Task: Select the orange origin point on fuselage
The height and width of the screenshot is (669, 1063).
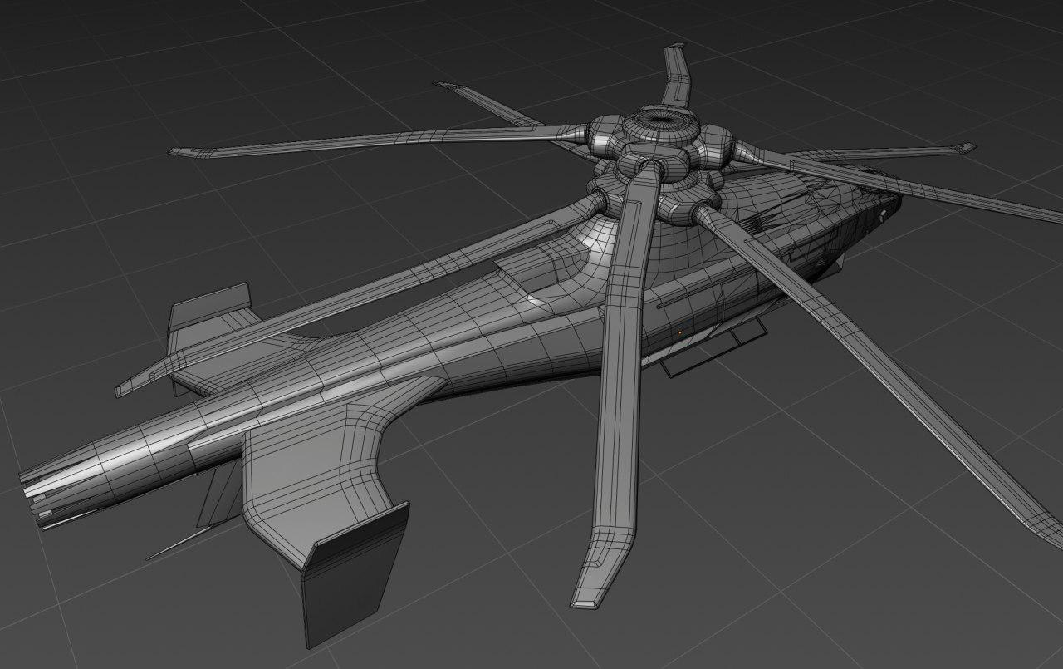Action: point(680,332)
